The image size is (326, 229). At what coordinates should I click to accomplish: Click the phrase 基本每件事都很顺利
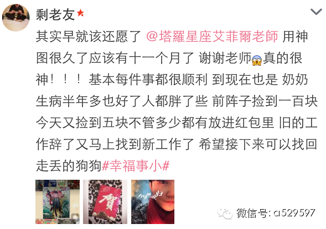pyautogui.click(x=148, y=80)
